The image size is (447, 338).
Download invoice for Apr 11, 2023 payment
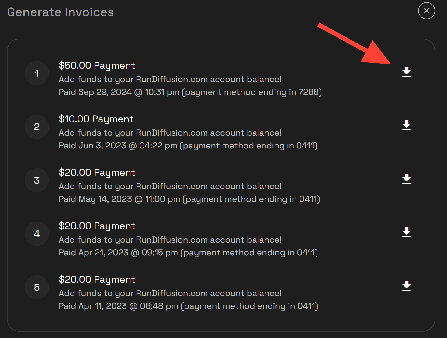tap(407, 286)
